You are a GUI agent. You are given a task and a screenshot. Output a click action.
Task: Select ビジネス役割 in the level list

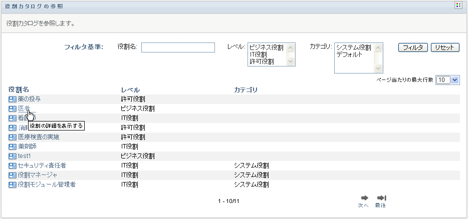[266, 48]
